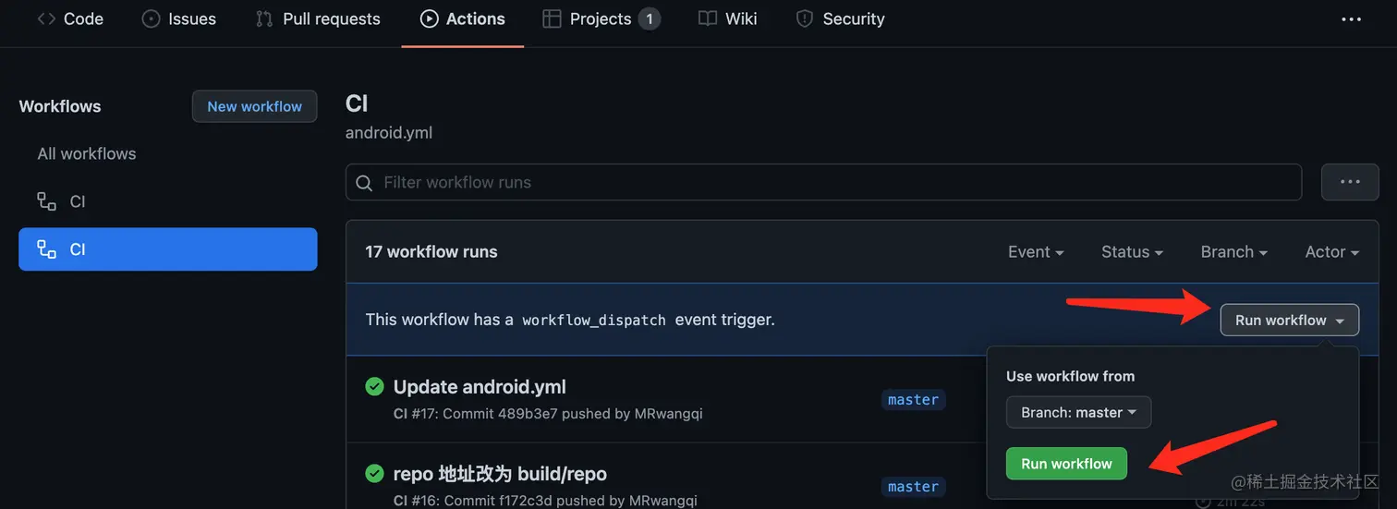Open the repository nav overflow menu

pos(1351,18)
